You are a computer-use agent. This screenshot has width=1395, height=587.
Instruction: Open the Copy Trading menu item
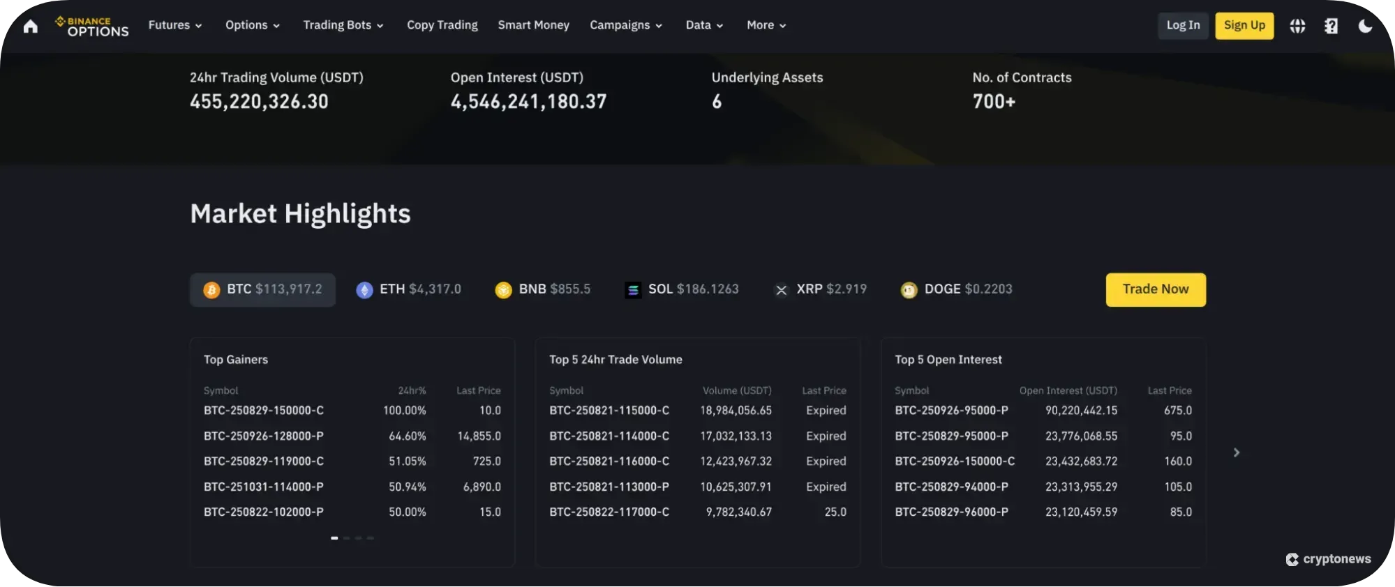pyautogui.click(x=442, y=25)
